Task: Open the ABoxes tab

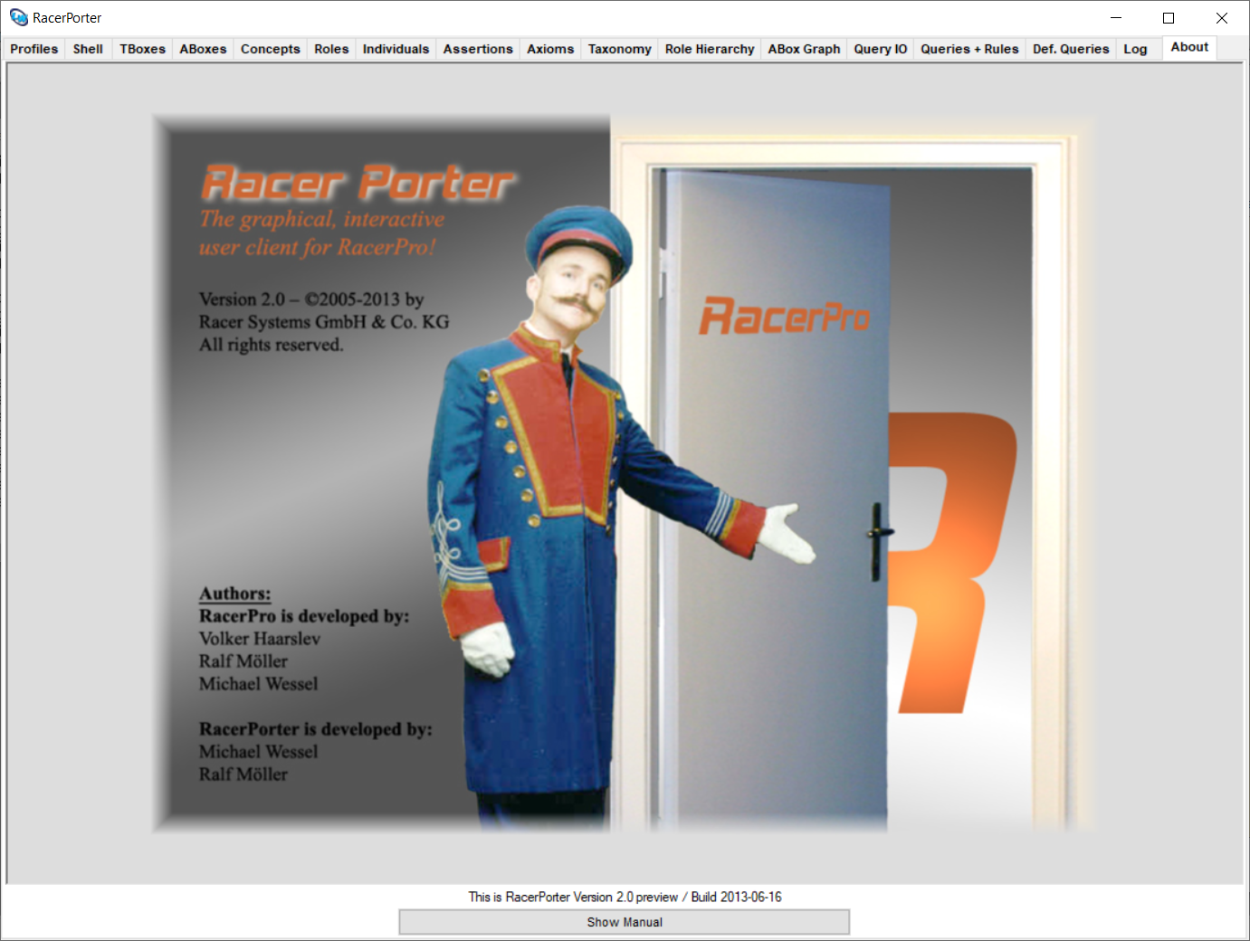Action: 203,49
